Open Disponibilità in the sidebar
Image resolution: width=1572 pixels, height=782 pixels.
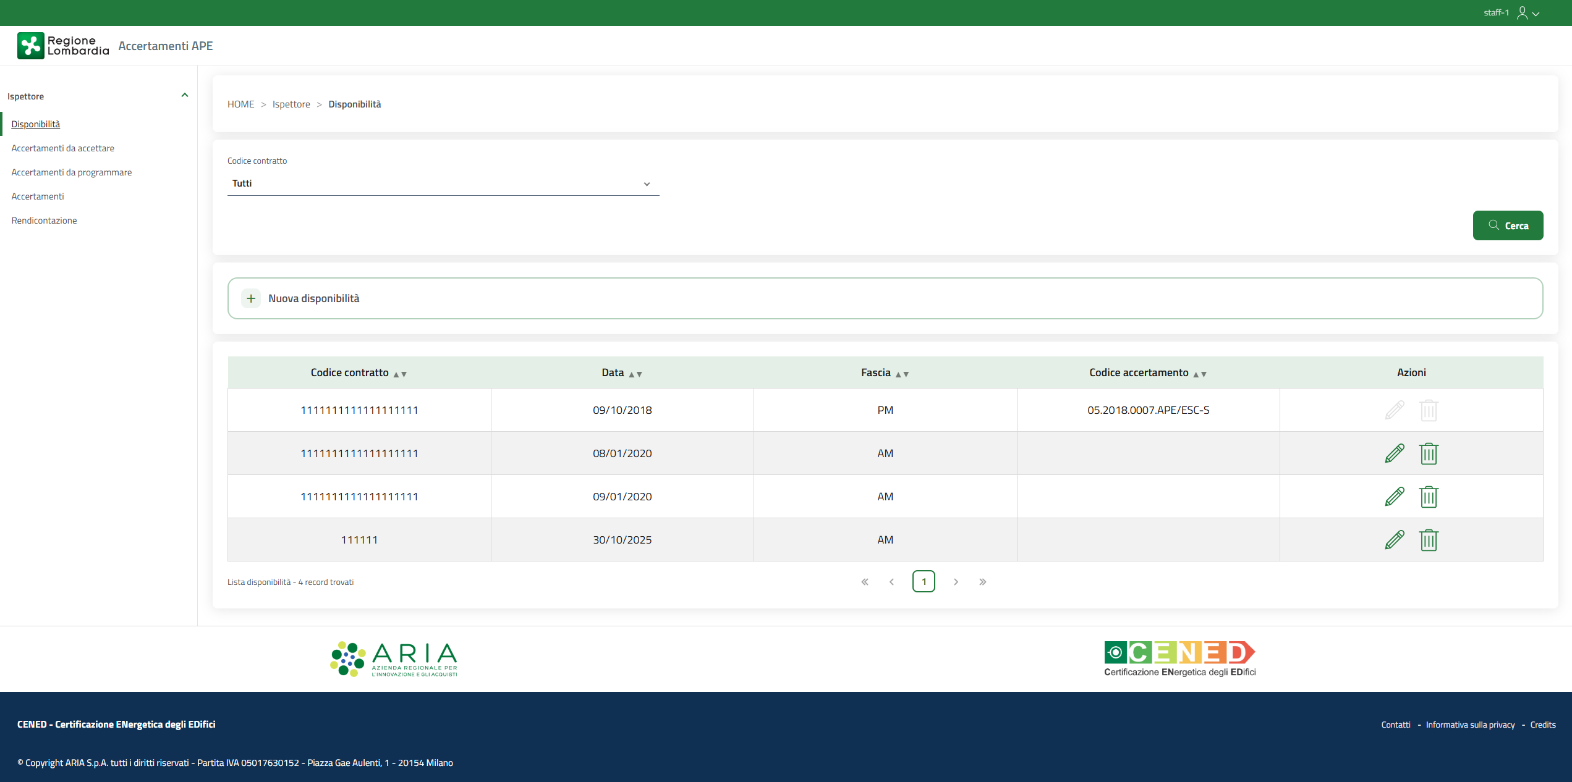[36, 124]
